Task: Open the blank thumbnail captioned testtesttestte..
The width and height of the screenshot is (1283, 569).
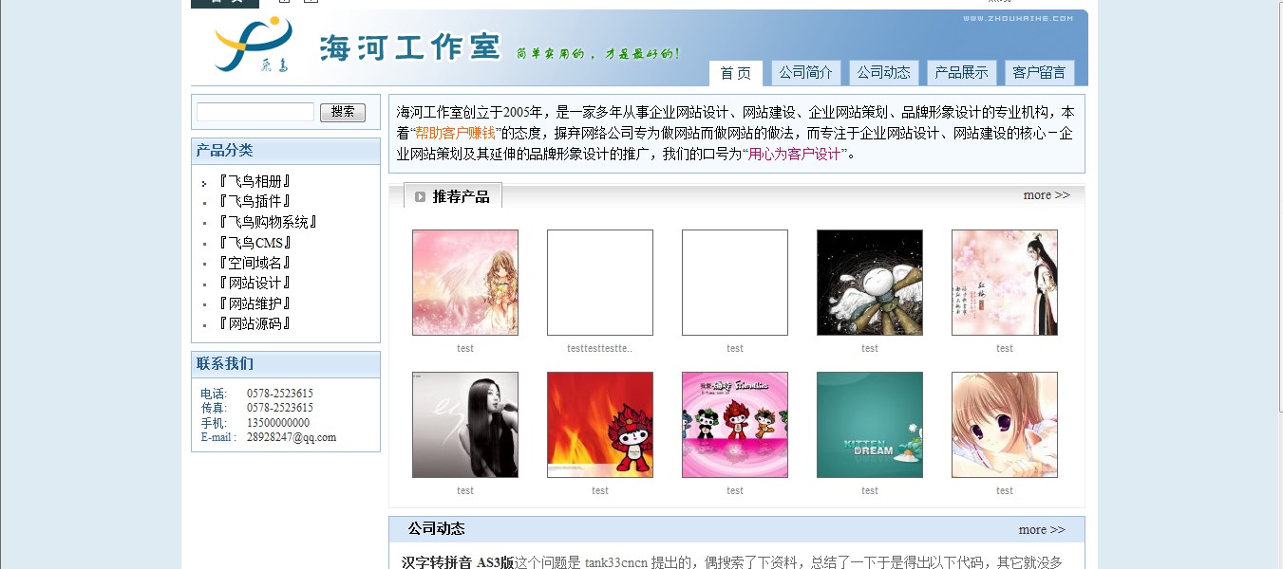Action: [600, 283]
